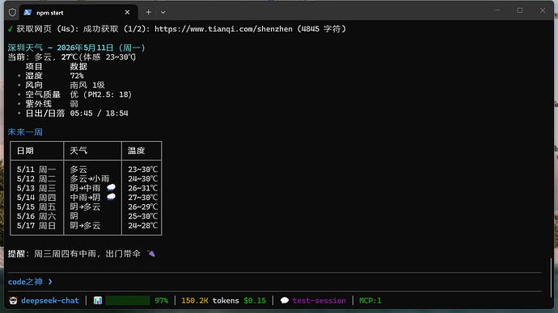Open a new terminal tab with the plus button
558x313 pixels.
tap(149, 12)
